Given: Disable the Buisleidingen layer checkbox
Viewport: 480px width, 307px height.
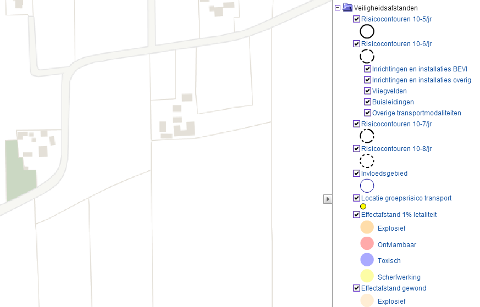Looking at the screenshot, I should [x=367, y=102].
